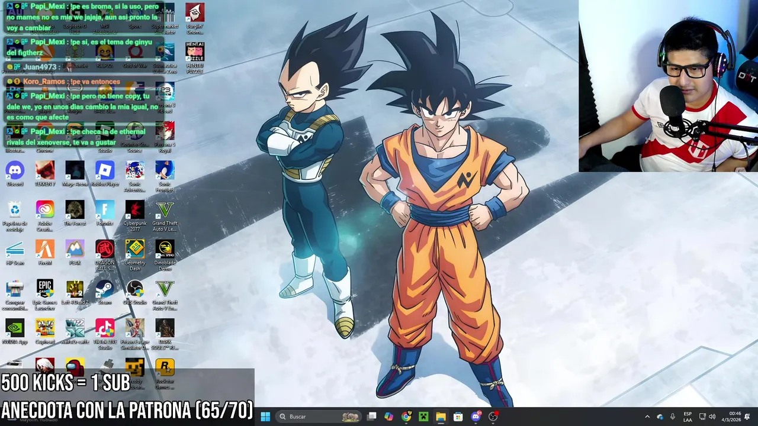Open the Papelera de reciclaje icon
This screenshot has height=426, width=758.
15,217
